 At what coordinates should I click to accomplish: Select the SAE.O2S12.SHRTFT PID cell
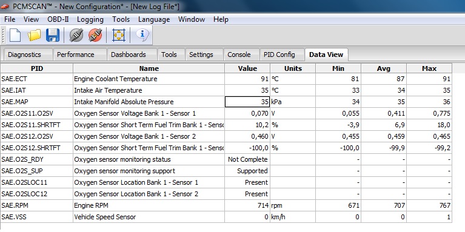point(37,148)
